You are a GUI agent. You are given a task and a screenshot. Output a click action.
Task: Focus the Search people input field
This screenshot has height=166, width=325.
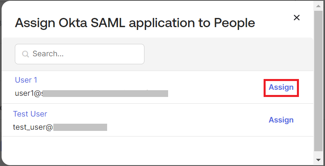[84, 54]
